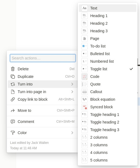Focus the Search actions field
The width and height of the screenshot is (140, 168).
pos(43,58)
